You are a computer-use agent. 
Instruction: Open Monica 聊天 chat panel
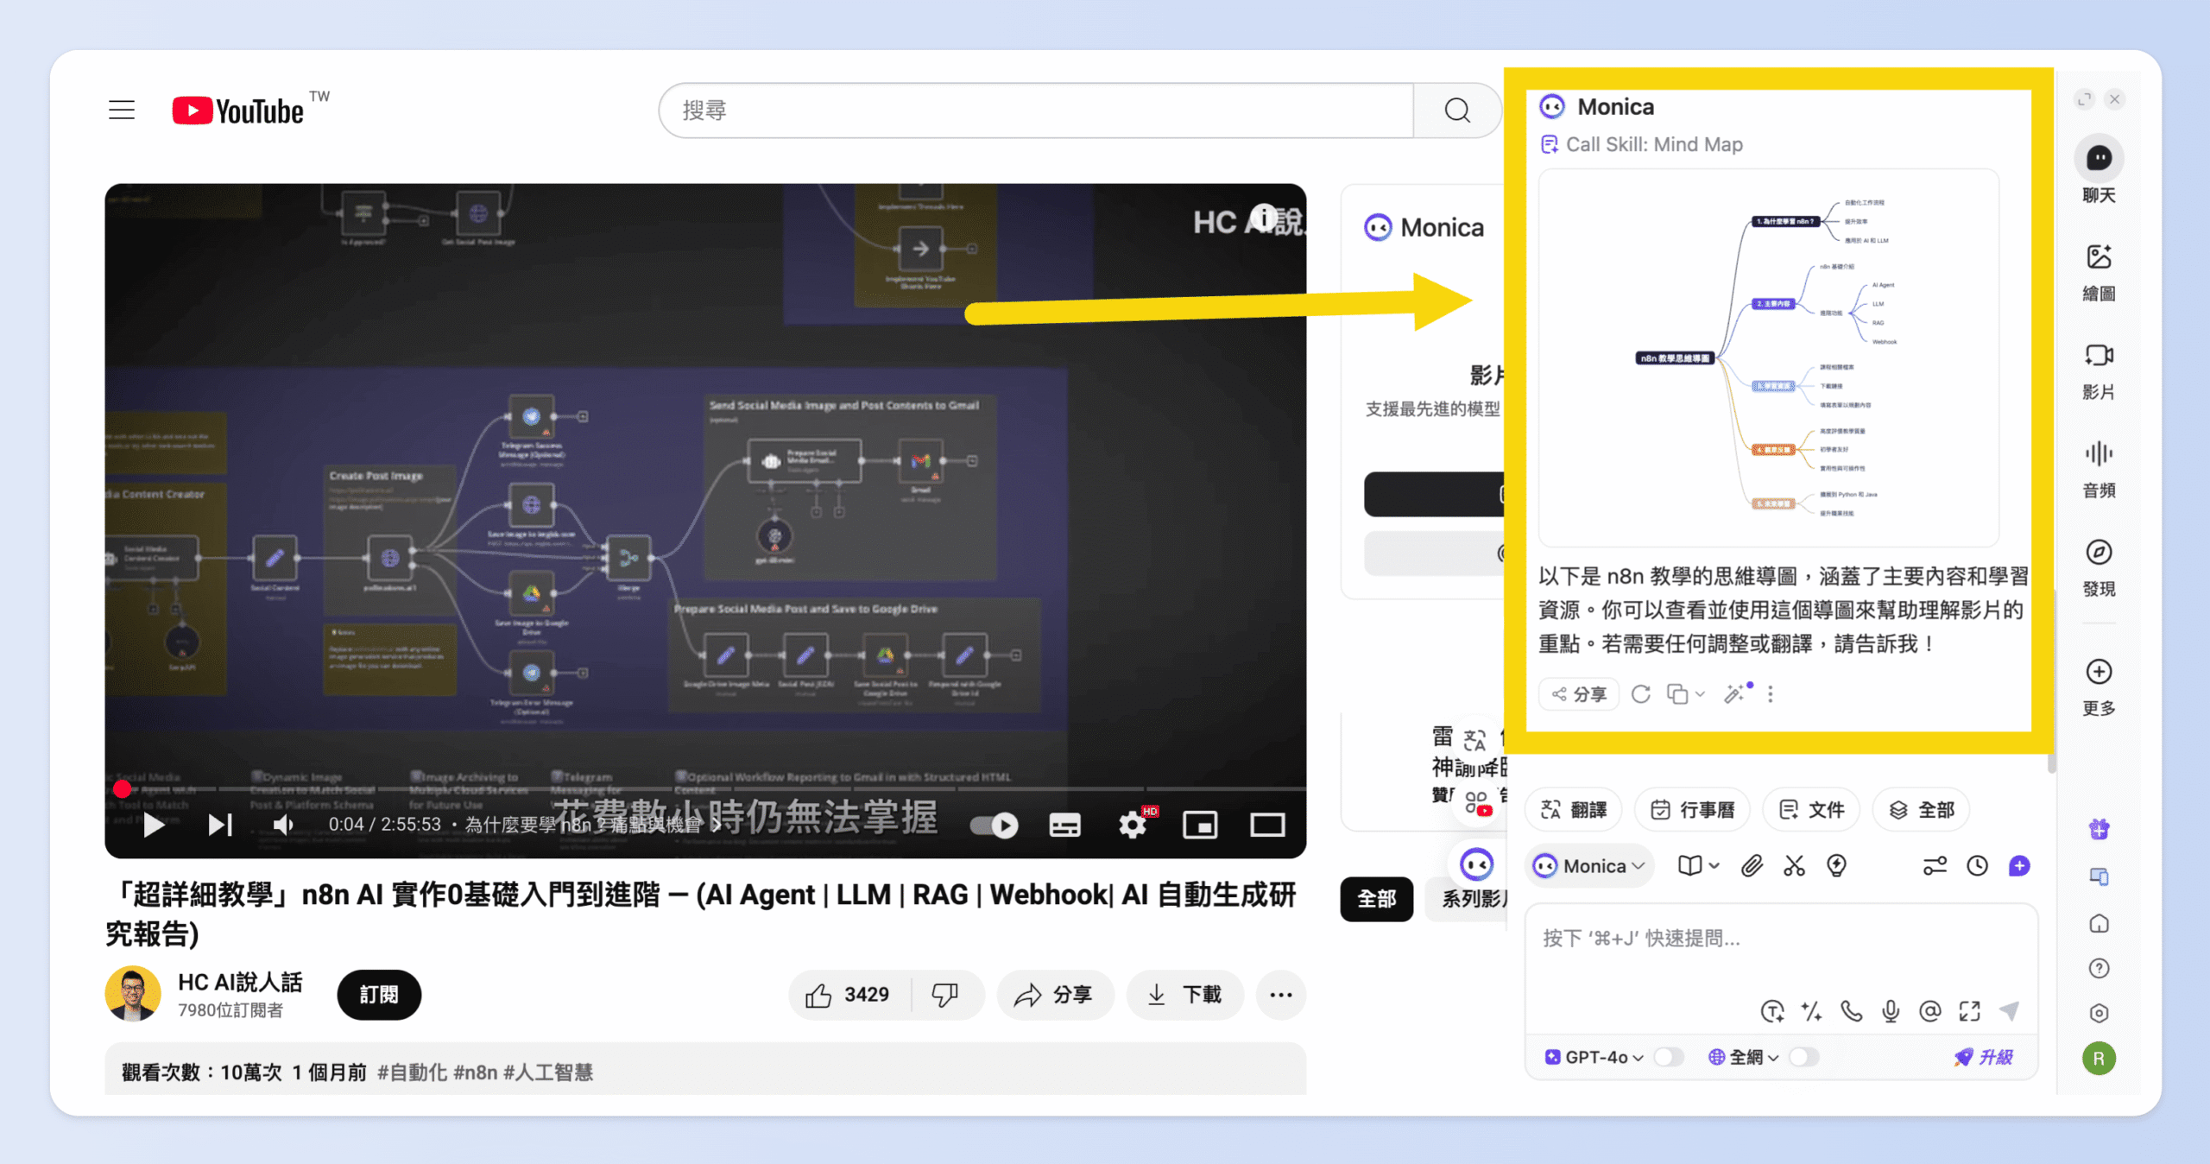click(x=2099, y=169)
